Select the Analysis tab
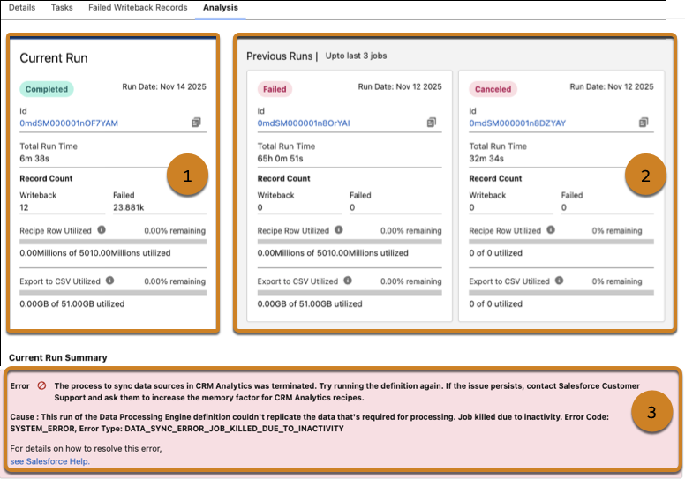The width and height of the screenshot is (685, 479). pyautogui.click(x=221, y=7)
